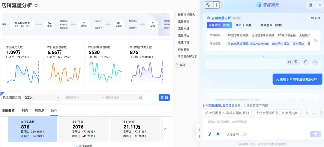Switch to the 到商品 tab
The image size is (324, 147).
click(39, 111)
